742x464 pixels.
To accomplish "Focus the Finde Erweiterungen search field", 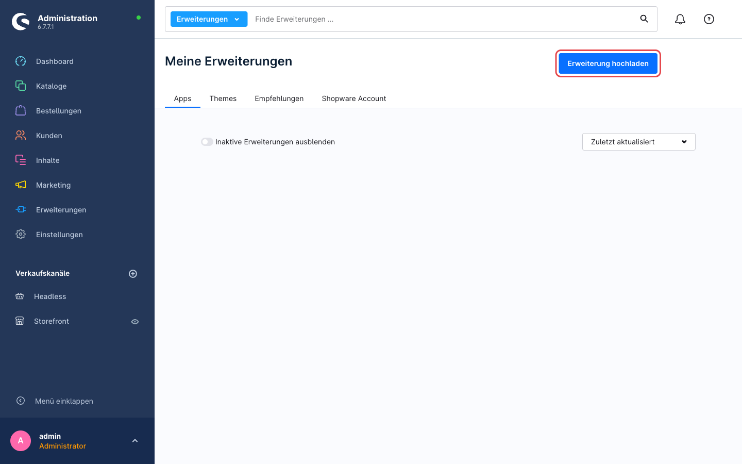I will (443, 19).
